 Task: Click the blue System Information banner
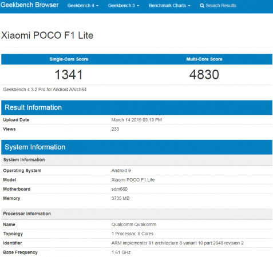[x=137, y=147]
